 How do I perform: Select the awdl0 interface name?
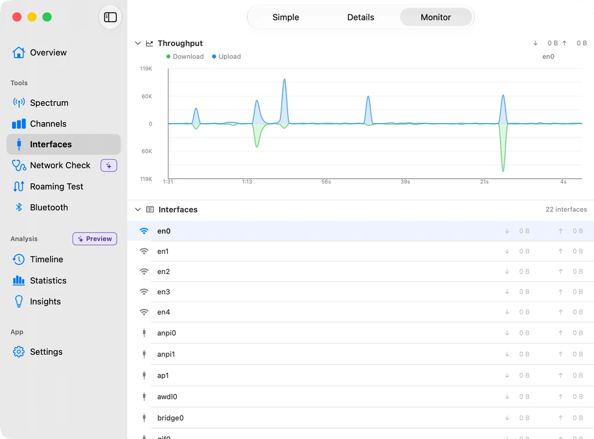(x=167, y=397)
